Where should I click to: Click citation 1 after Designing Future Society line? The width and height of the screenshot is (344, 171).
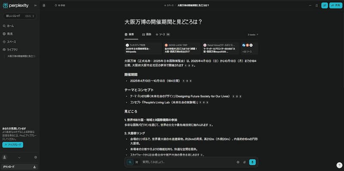[233, 96]
